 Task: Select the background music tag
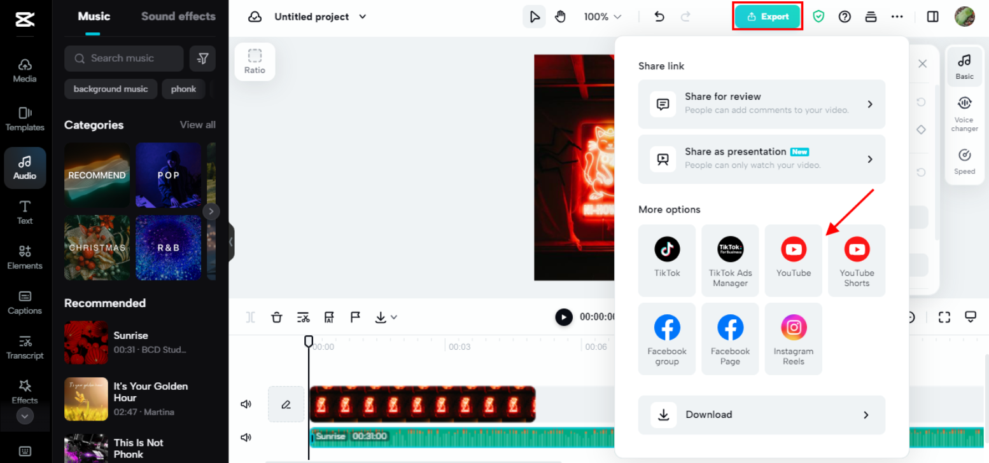coord(111,89)
